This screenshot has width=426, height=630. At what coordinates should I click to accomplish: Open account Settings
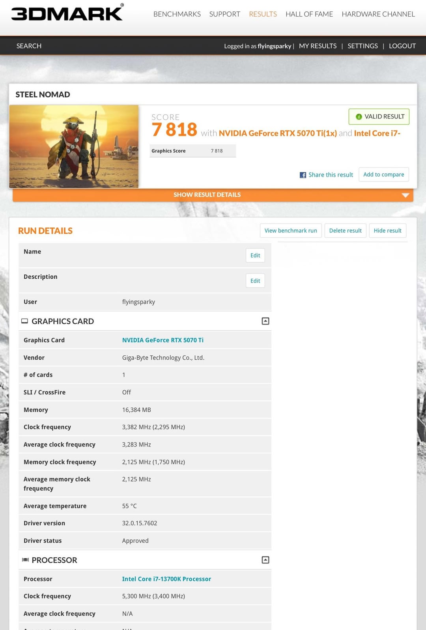click(x=363, y=46)
